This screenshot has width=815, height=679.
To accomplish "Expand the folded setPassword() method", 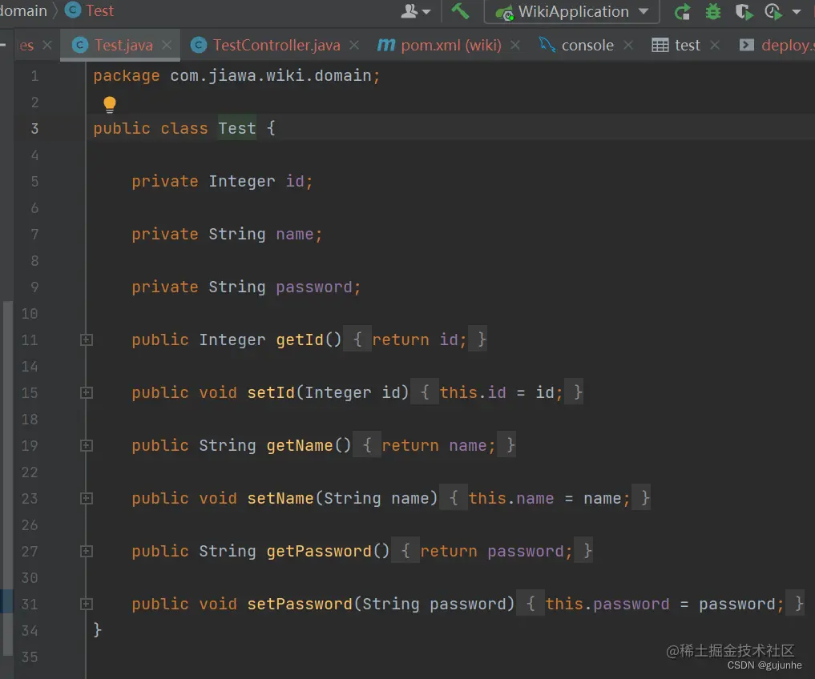I will 87,604.
